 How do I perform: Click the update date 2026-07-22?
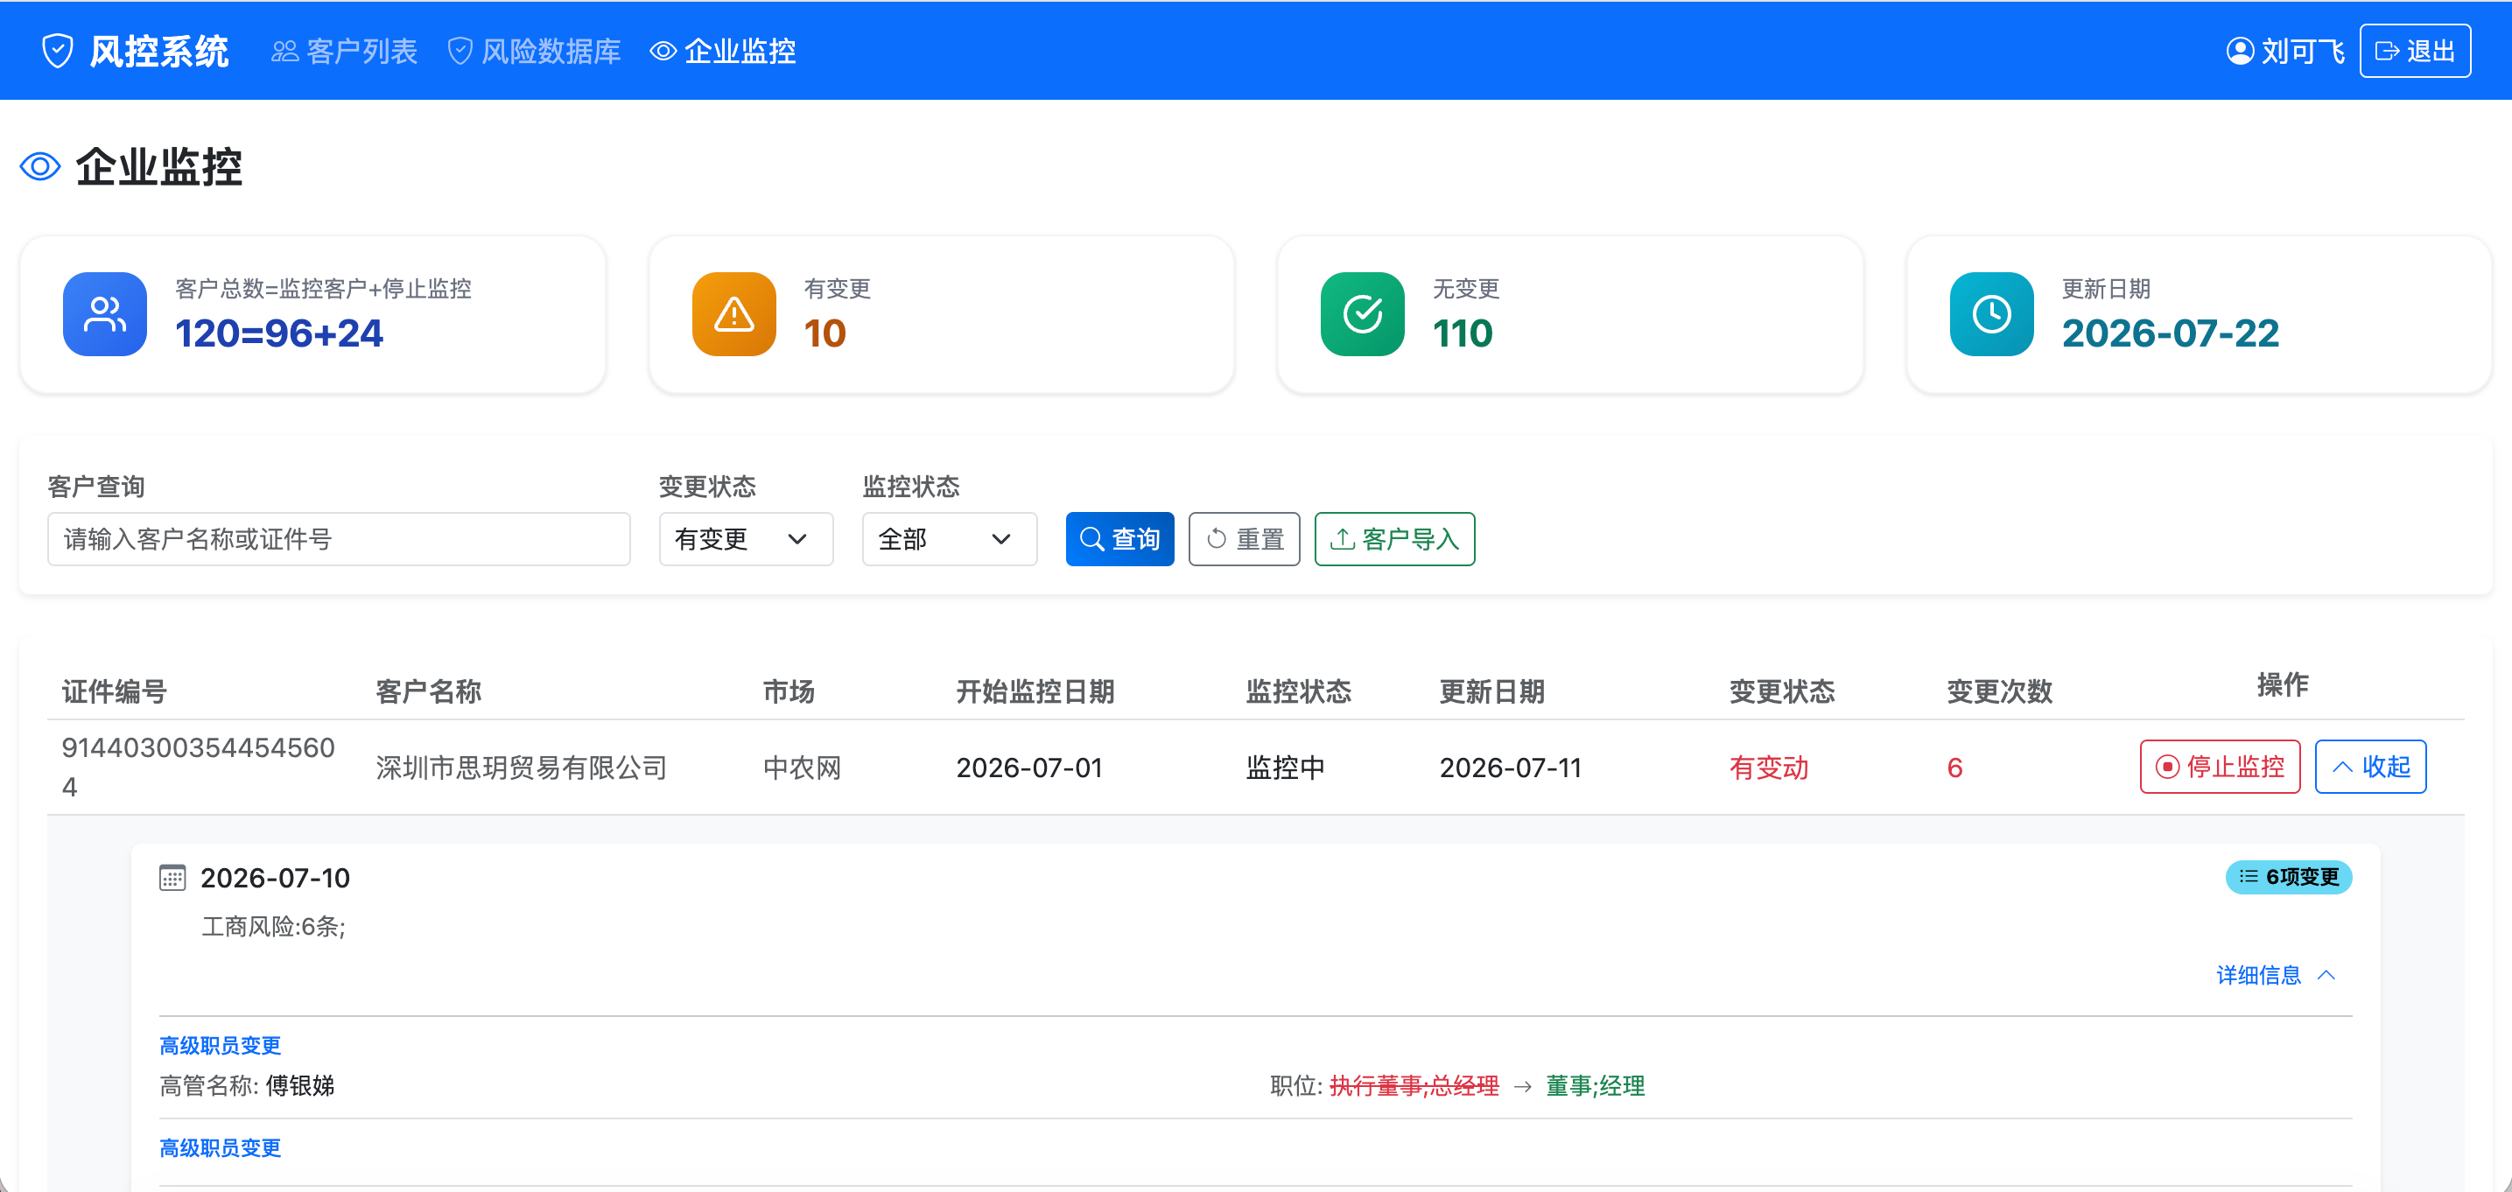(x=2170, y=333)
